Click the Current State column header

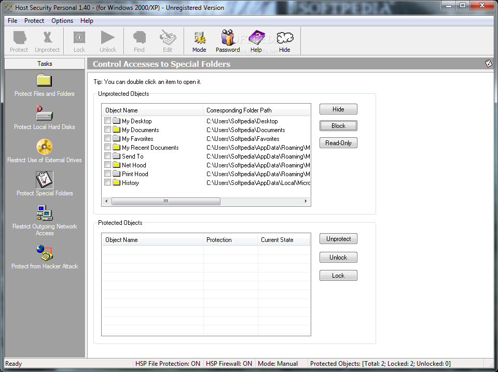pos(284,240)
